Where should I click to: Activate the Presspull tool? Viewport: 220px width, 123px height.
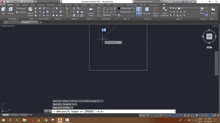(x=21, y=12)
